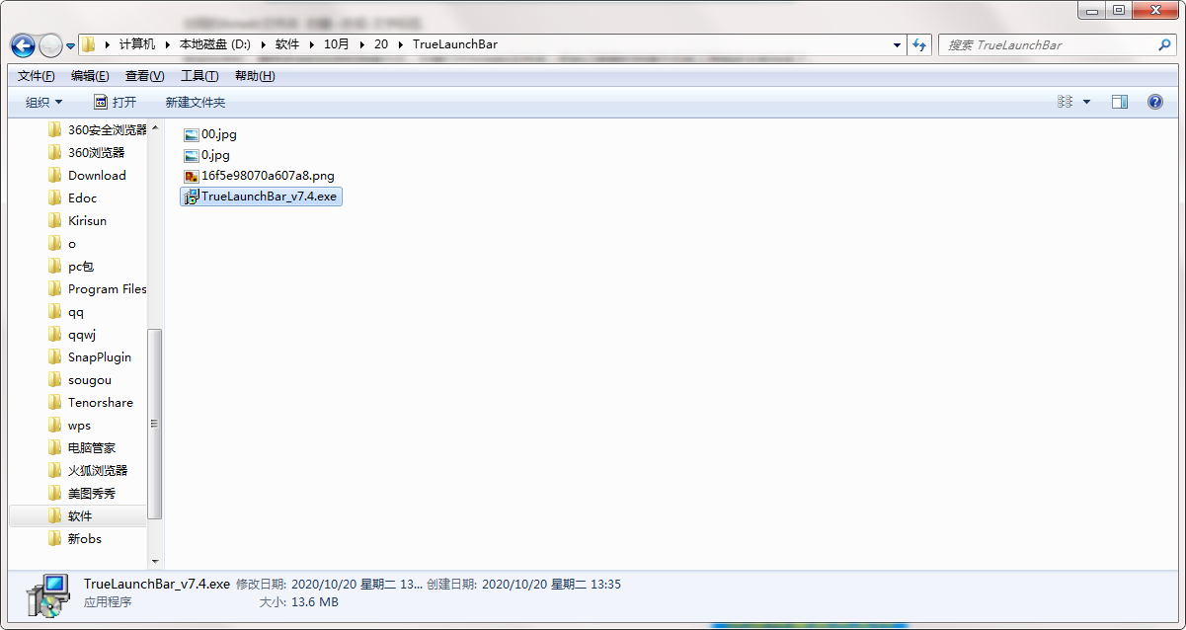
Task: Click the 16f5e98070a607a8.png file name
Action: [268, 176]
